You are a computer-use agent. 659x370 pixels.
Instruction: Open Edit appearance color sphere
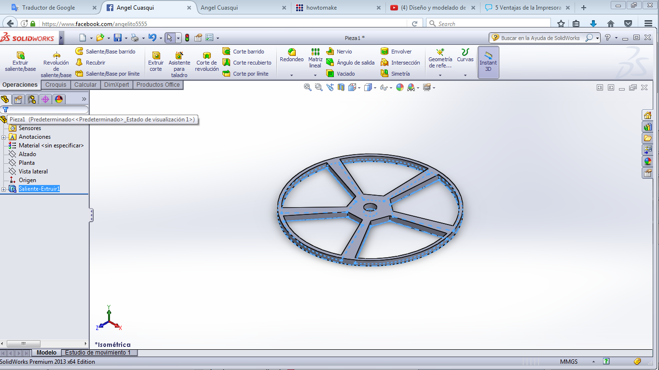400,87
